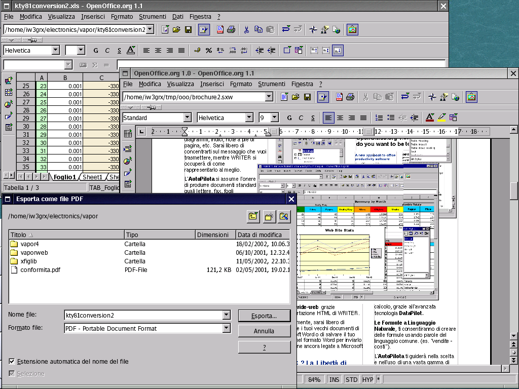Open the Navigator from Calc toolbar
This screenshot has height=389, width=519.
313,30
